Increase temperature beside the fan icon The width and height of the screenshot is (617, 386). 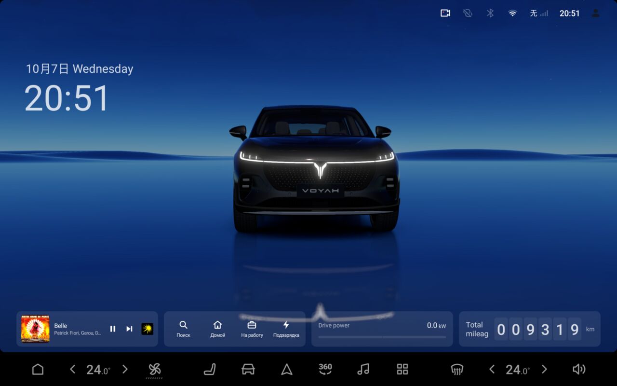pos(125,370)
